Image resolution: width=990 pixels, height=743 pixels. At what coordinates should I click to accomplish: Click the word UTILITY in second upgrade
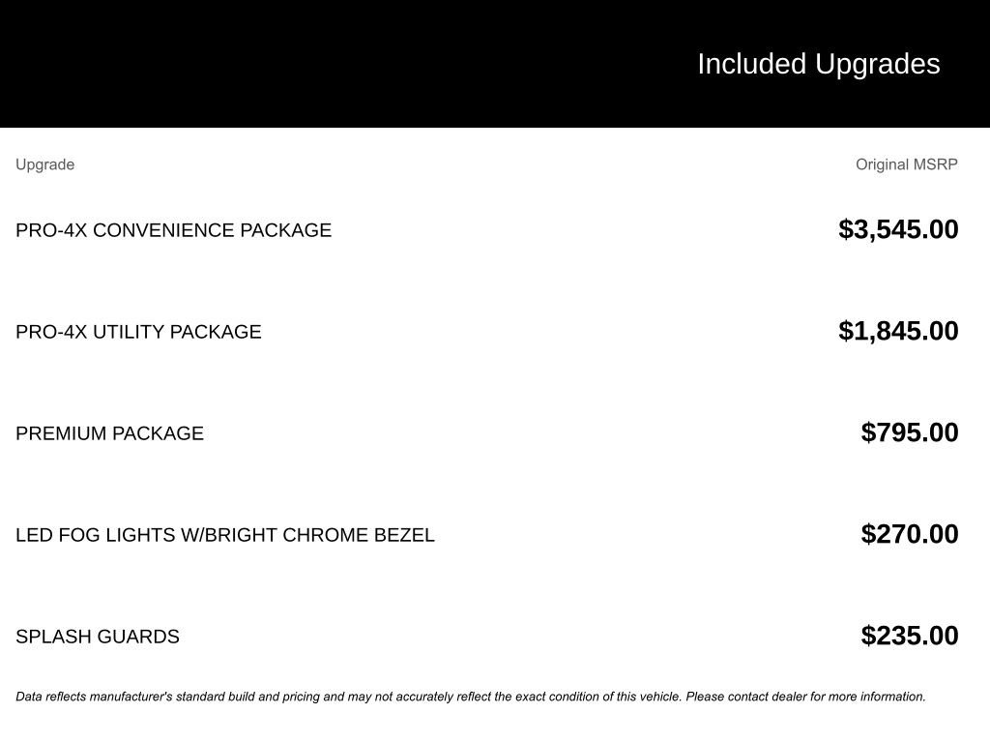pos(130,332)
